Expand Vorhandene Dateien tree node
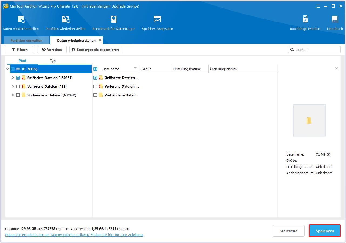The height and width of the screenshot is (243, 346). [13, 95]
